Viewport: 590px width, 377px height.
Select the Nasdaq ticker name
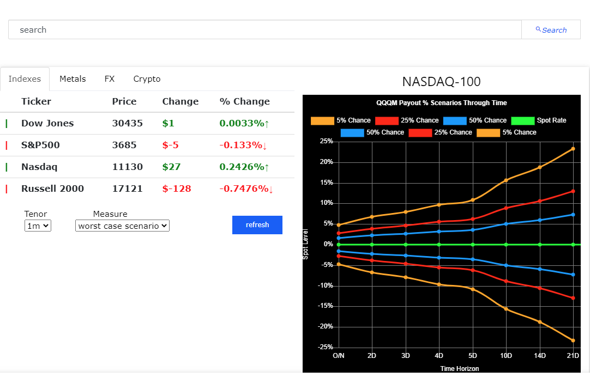coord(39,167)
